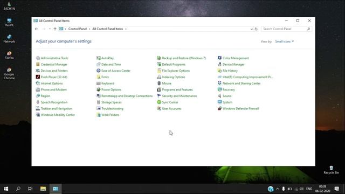The image size is (345, 194).
Task: Open the Sync Center green icon
Action: click(x=159, y=102)
